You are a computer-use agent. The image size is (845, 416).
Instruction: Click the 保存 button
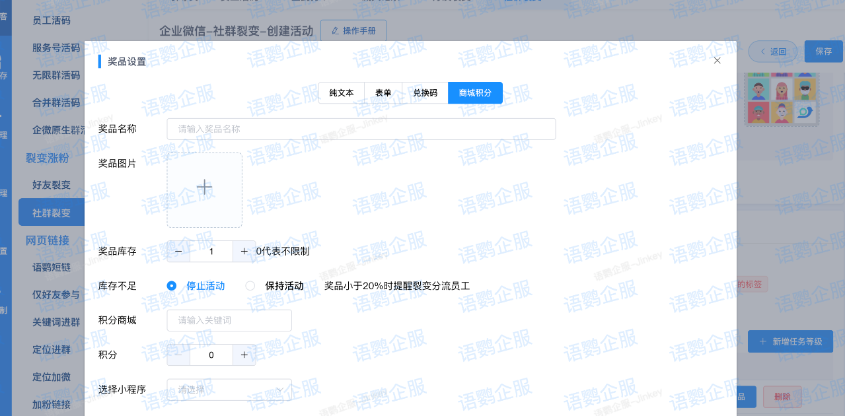823,52
